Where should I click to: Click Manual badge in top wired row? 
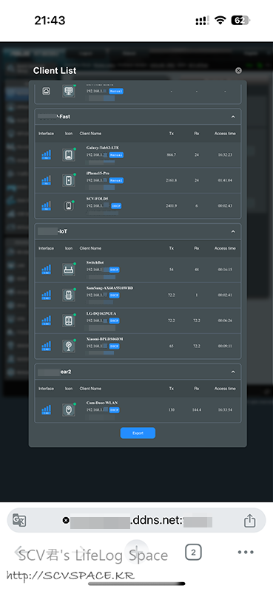coord(116,91)
